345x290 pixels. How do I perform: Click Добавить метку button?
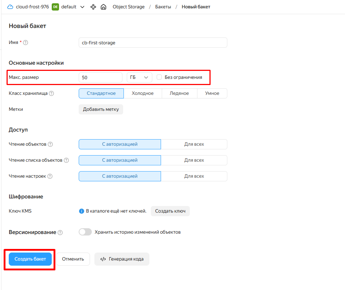[x=101, y=109]
